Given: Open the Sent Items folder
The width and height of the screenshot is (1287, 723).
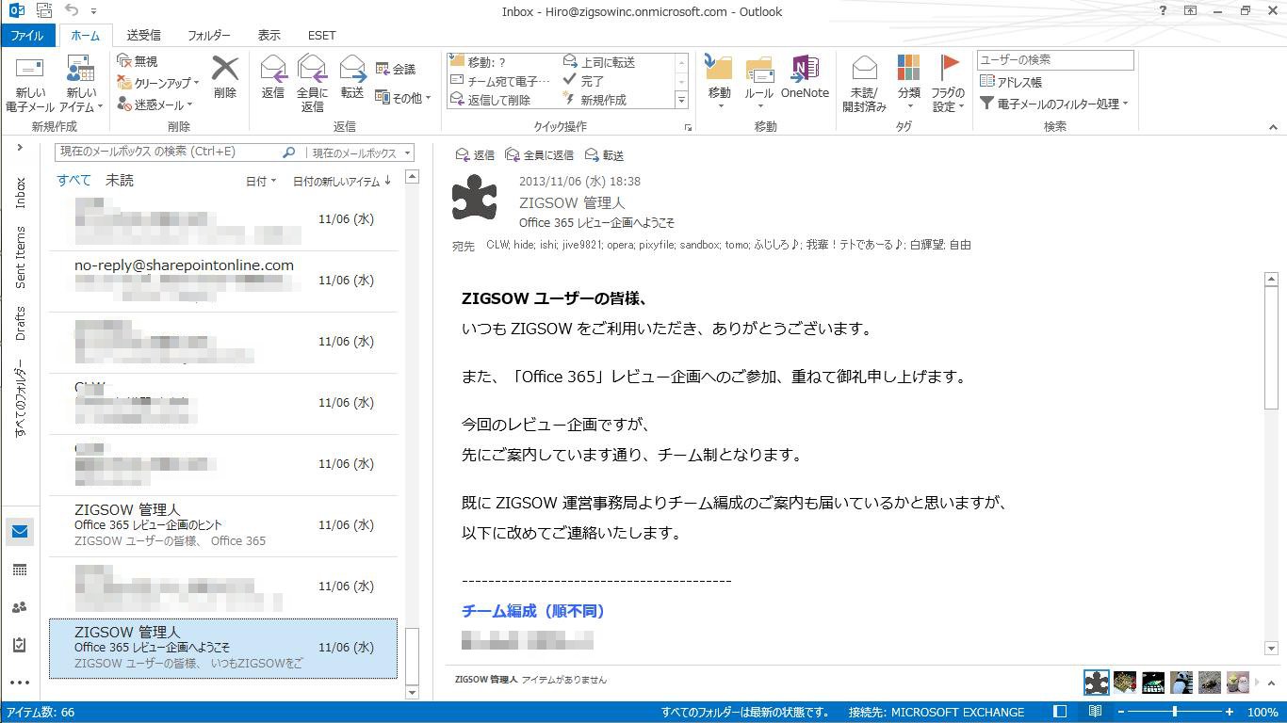Looking at the screenshot, I should [20, 257].
